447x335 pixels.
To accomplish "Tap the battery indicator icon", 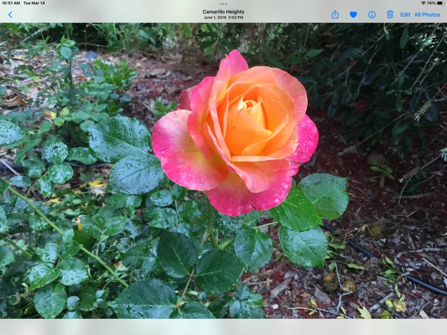I will pos(441,3).
